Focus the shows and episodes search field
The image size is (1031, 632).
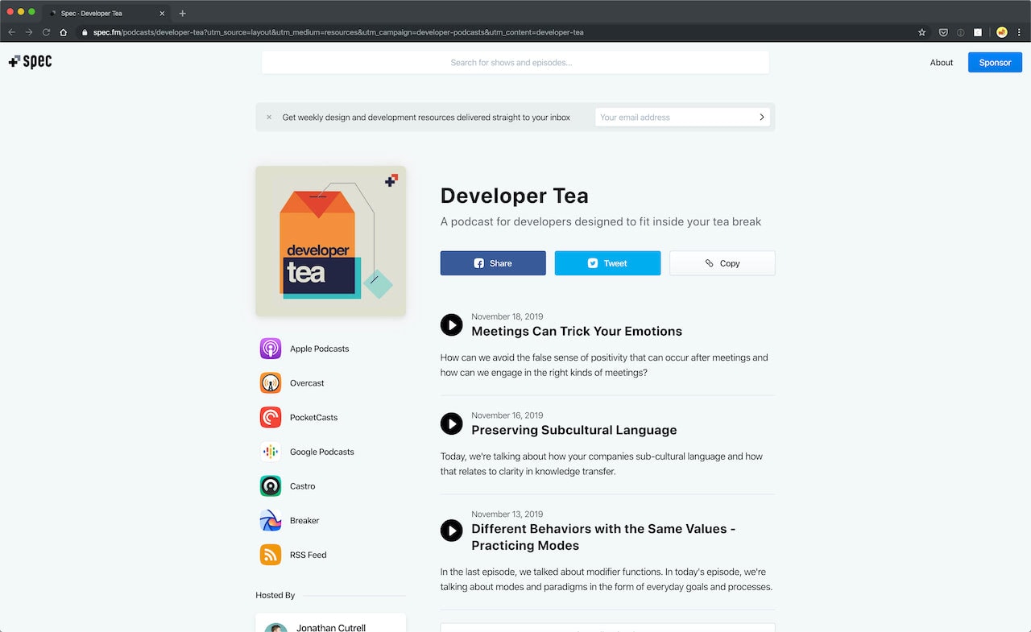[x=515, y=62]
